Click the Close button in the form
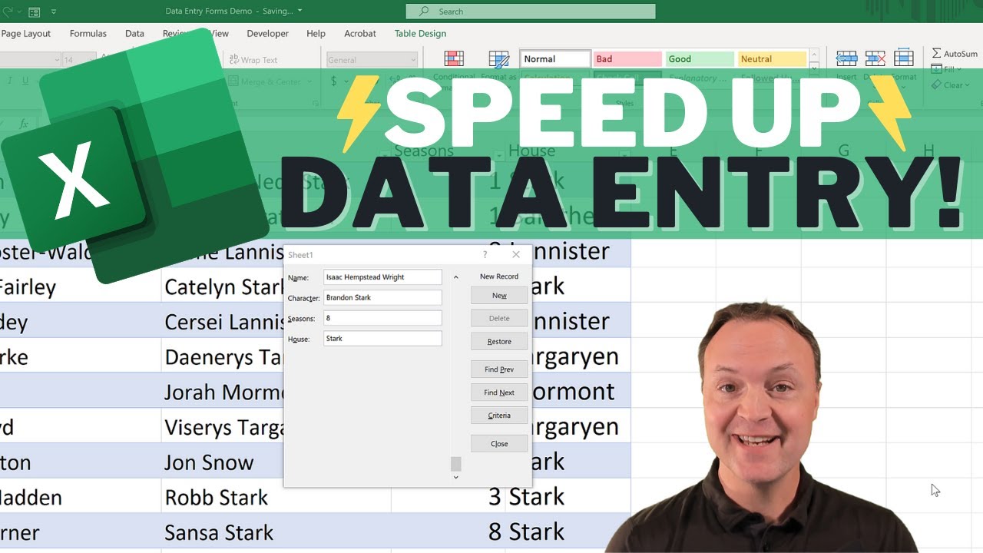 499,444
